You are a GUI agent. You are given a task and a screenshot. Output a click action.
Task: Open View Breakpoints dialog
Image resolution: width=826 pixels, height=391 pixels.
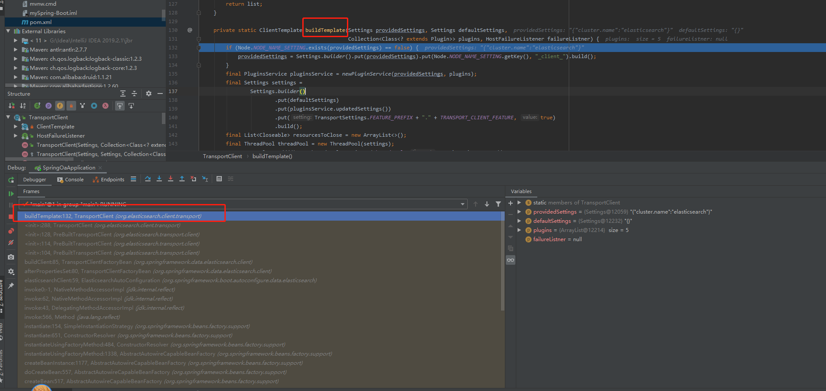(11, 231)
